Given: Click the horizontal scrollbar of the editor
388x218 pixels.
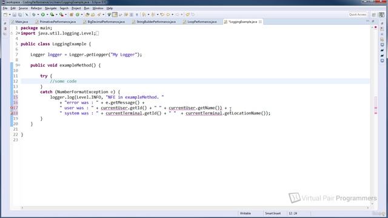Looking at the screenshot, I should (195, 208).
